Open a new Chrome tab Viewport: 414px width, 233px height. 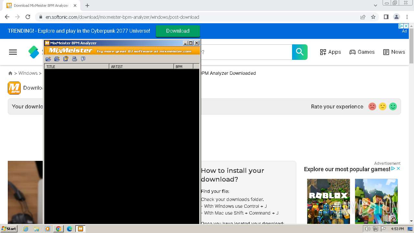click(87, 6)
